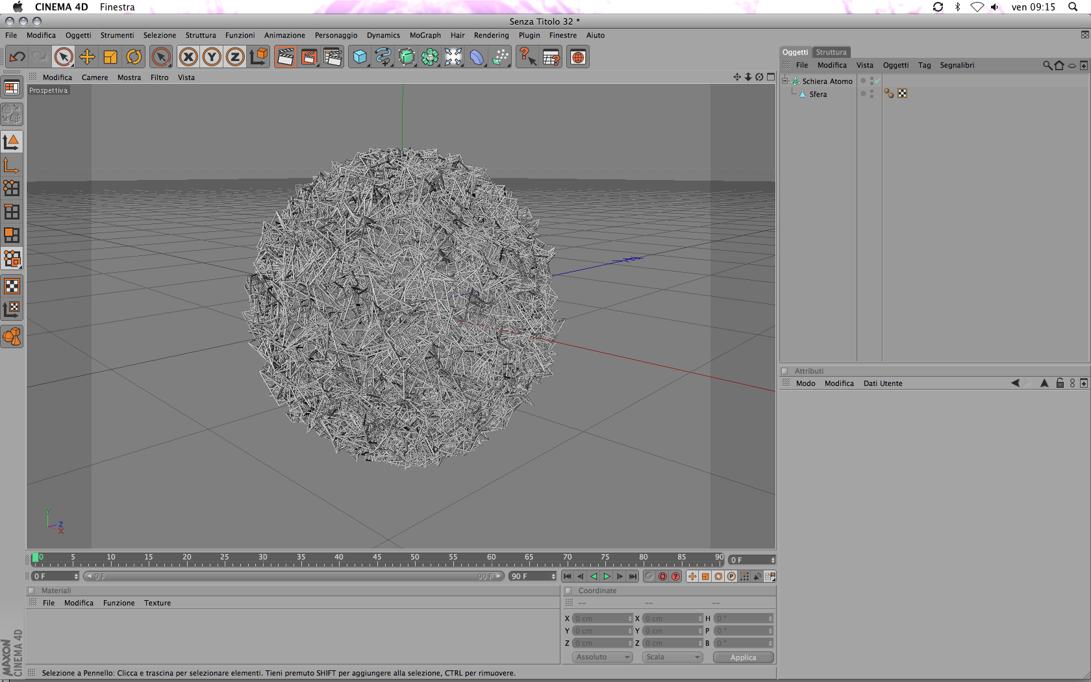This screenshot has width=1091, height=682.
Task: Open the array modeling objects icon
Action: [x=430, y=57]
